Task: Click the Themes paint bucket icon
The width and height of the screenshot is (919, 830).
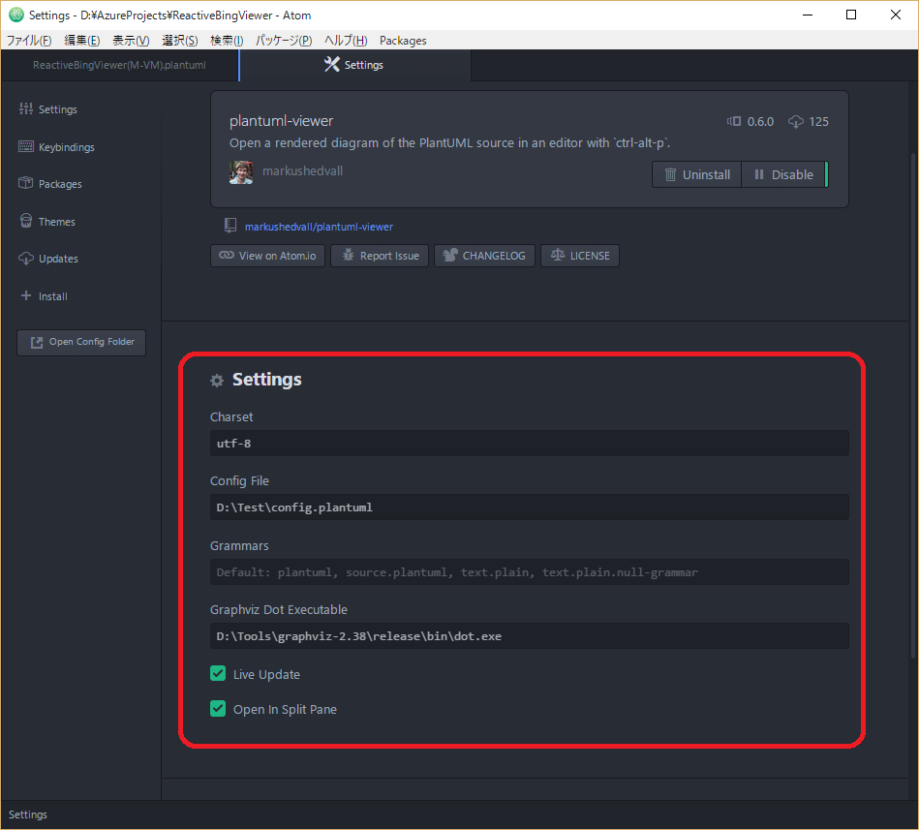Action: click(26, 221)
